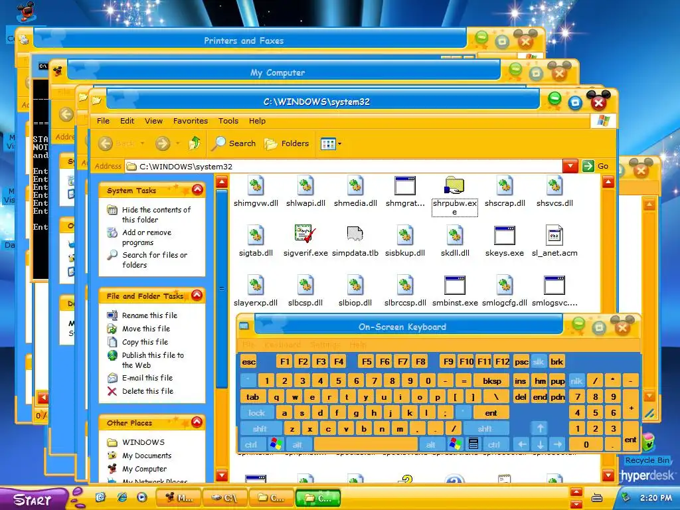Select the skeys.exe program icon
The height and width of the screenshot is (510, 680).
tap(505, 236)
